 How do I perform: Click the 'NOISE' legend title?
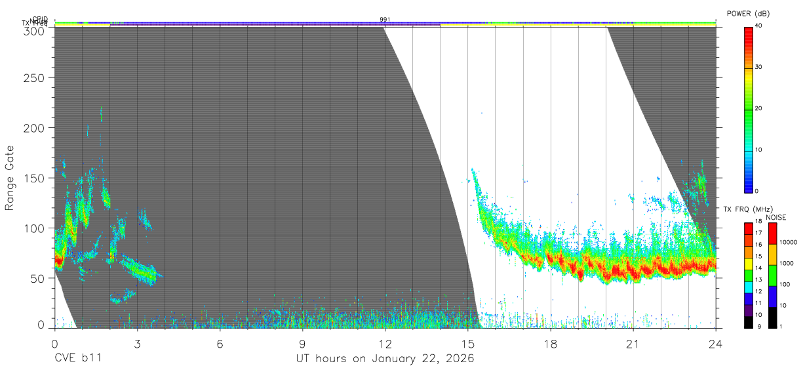click(776, 217)
